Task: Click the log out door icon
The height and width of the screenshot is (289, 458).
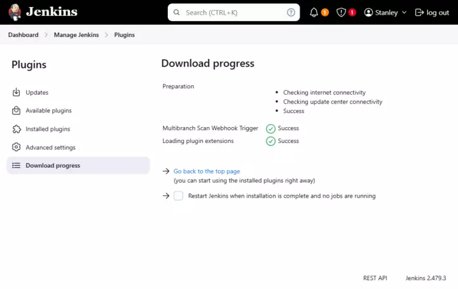Action: point(419,13)
